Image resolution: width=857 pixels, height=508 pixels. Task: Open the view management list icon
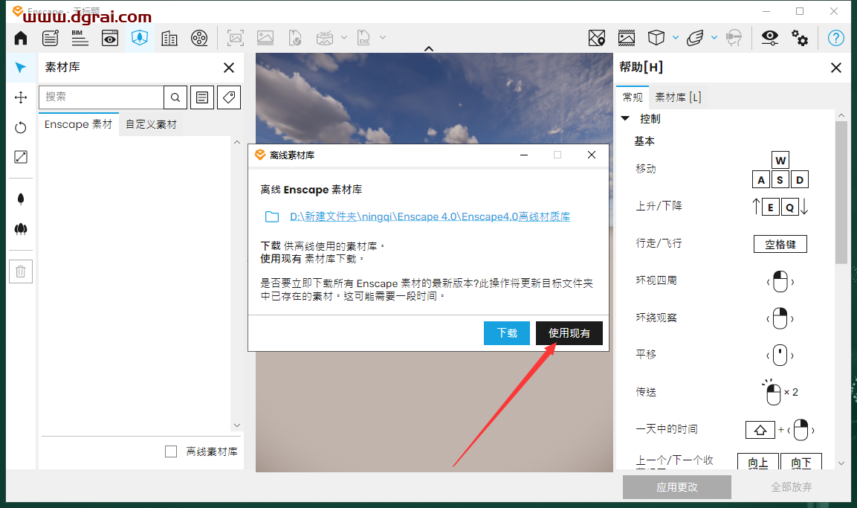tap(51, 38)
